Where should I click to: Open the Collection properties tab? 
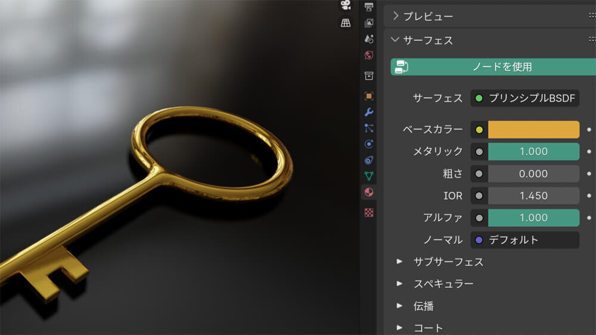369,76
